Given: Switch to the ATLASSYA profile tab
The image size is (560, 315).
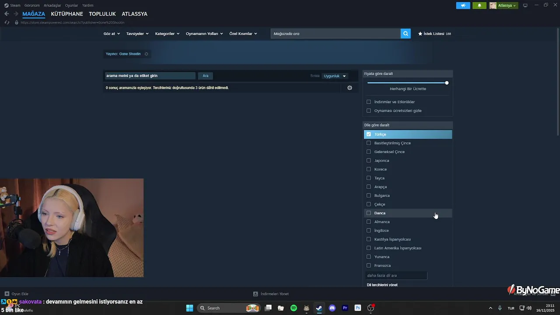Looking at the screenshot, I should [134, 14].
